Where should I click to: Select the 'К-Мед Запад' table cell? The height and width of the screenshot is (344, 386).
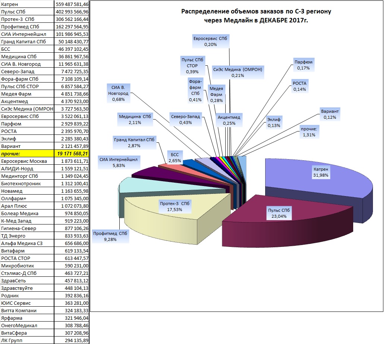pos(27,221)
